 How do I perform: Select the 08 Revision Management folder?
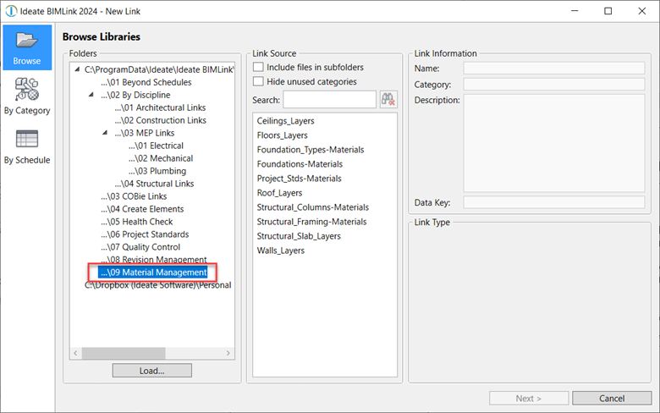[154, 259]
